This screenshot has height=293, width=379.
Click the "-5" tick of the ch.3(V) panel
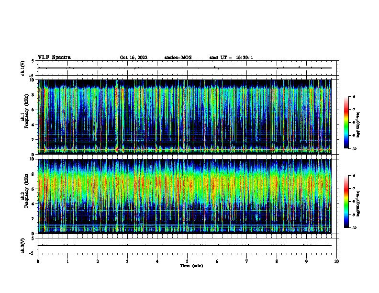[33, 253]
